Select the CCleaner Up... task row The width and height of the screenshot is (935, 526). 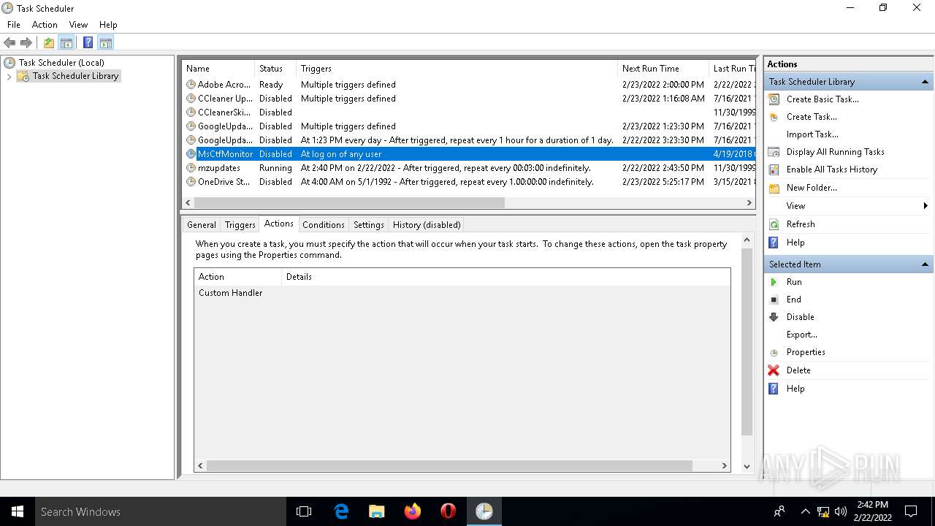point(468,99)
